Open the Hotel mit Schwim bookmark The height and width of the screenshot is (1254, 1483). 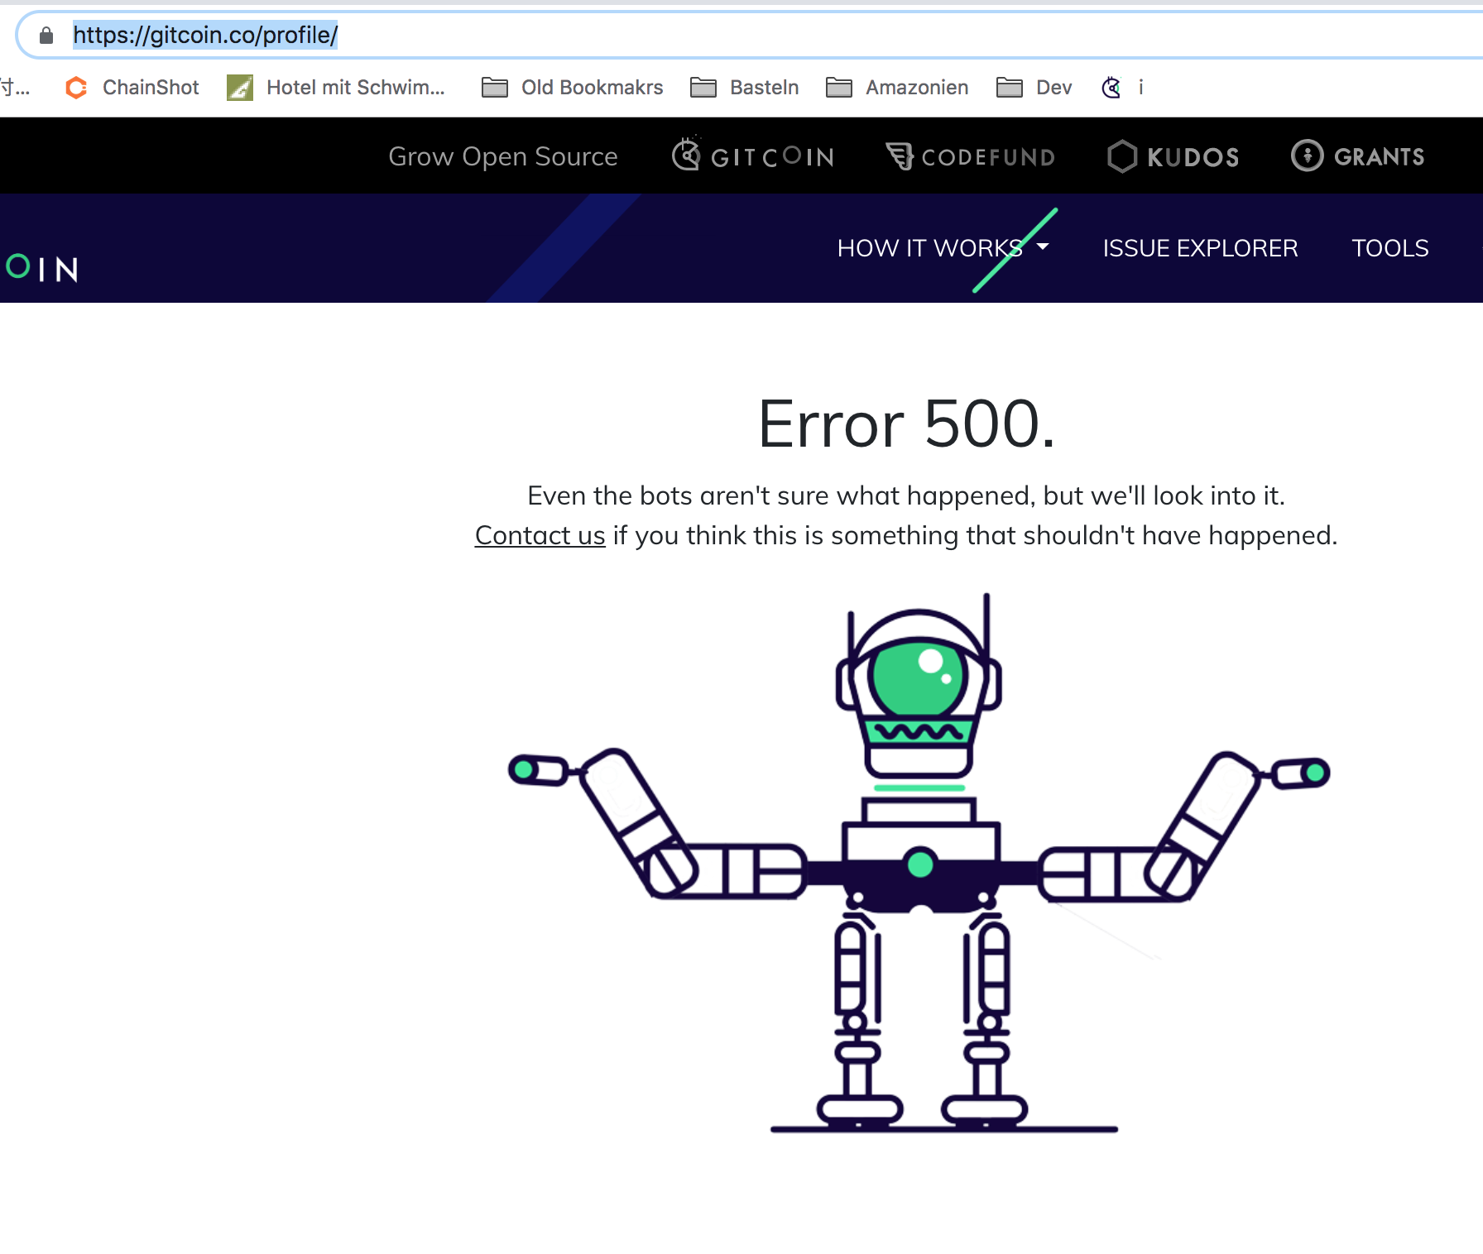335,88
